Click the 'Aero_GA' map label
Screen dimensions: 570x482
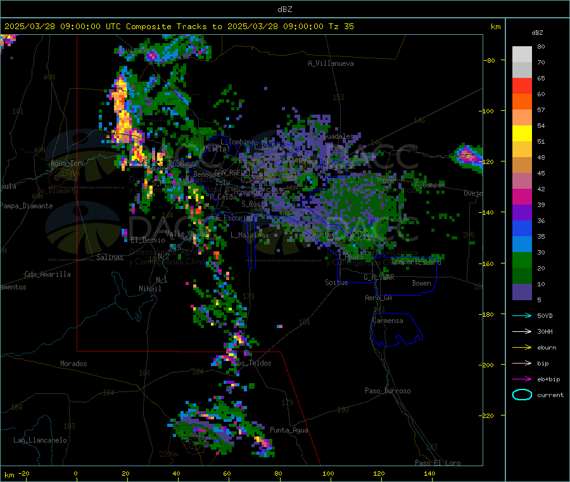pyautogui.click(x=379, y=298)
